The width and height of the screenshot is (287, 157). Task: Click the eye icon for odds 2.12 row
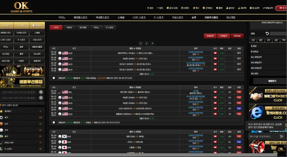coord(215,98)
